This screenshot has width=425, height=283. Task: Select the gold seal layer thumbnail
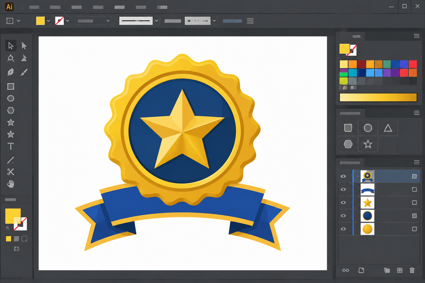coord(367,229)
